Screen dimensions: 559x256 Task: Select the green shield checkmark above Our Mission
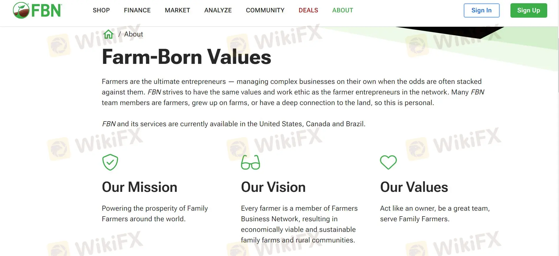coord(110,162)
